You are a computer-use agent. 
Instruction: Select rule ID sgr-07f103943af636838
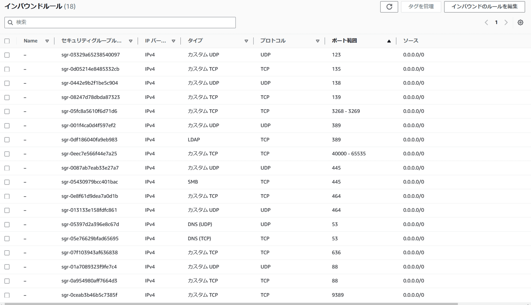click(89, 252)
